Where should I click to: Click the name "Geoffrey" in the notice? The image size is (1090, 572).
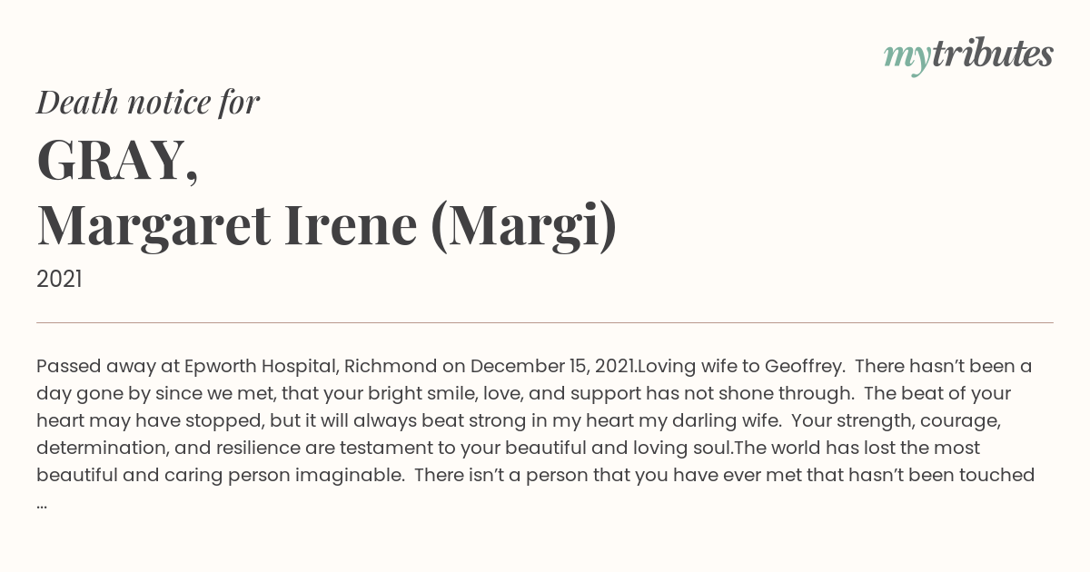pyautogui.click(x=804, y=367)
